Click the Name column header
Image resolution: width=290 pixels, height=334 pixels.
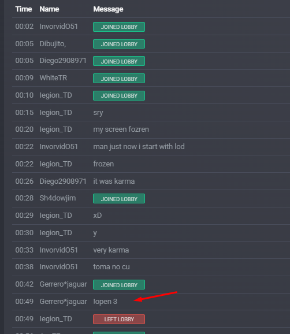[49, 9]
